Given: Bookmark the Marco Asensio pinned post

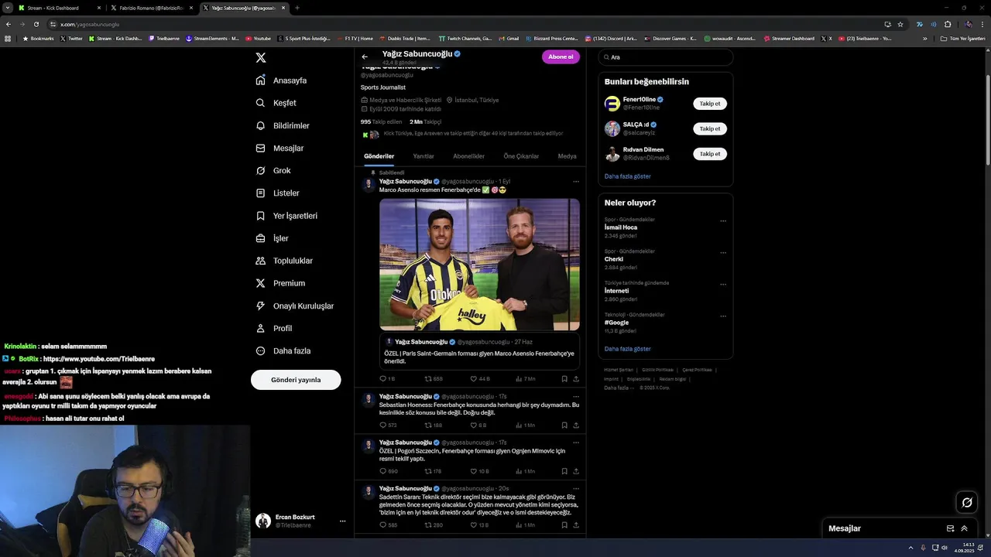Looking at the screenshot, I should pyautogui.click(x=564, y=379).
